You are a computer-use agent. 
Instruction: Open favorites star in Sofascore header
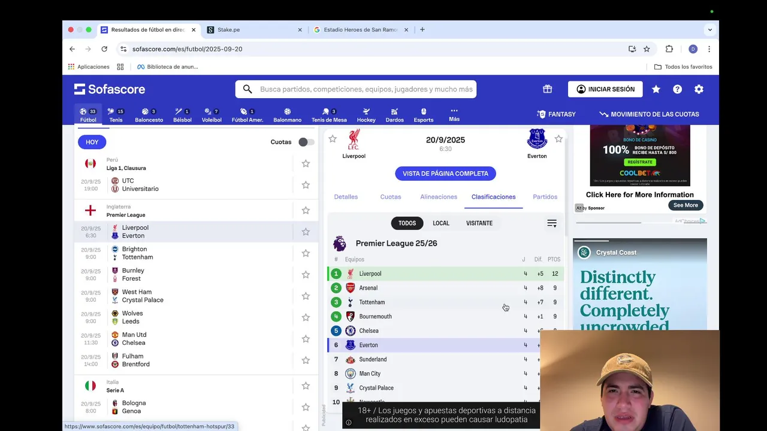(656, 89)
